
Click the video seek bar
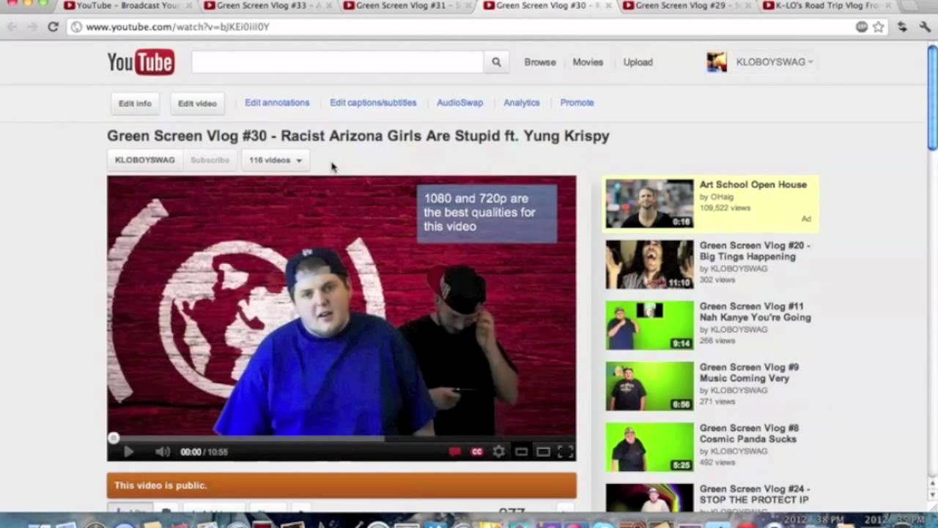(x=341, y=439)
